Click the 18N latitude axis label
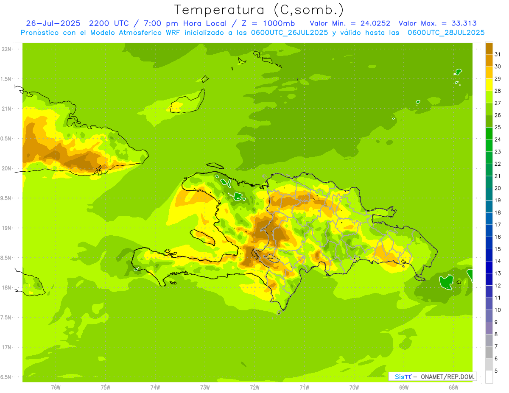 point(7,288)
